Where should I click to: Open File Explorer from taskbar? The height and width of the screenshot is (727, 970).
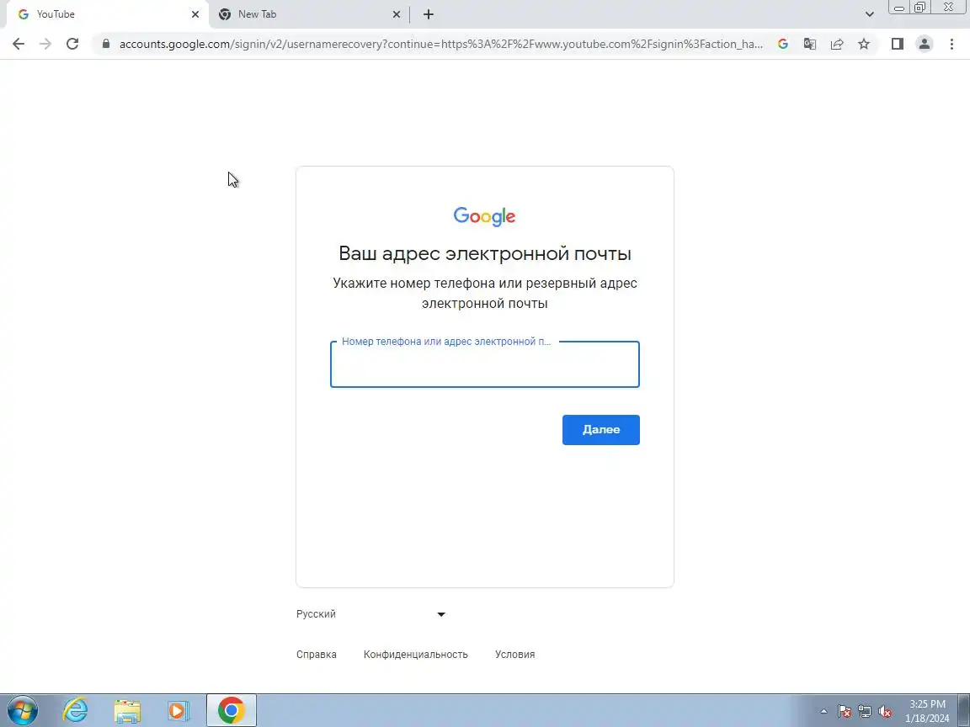[127, 710]
